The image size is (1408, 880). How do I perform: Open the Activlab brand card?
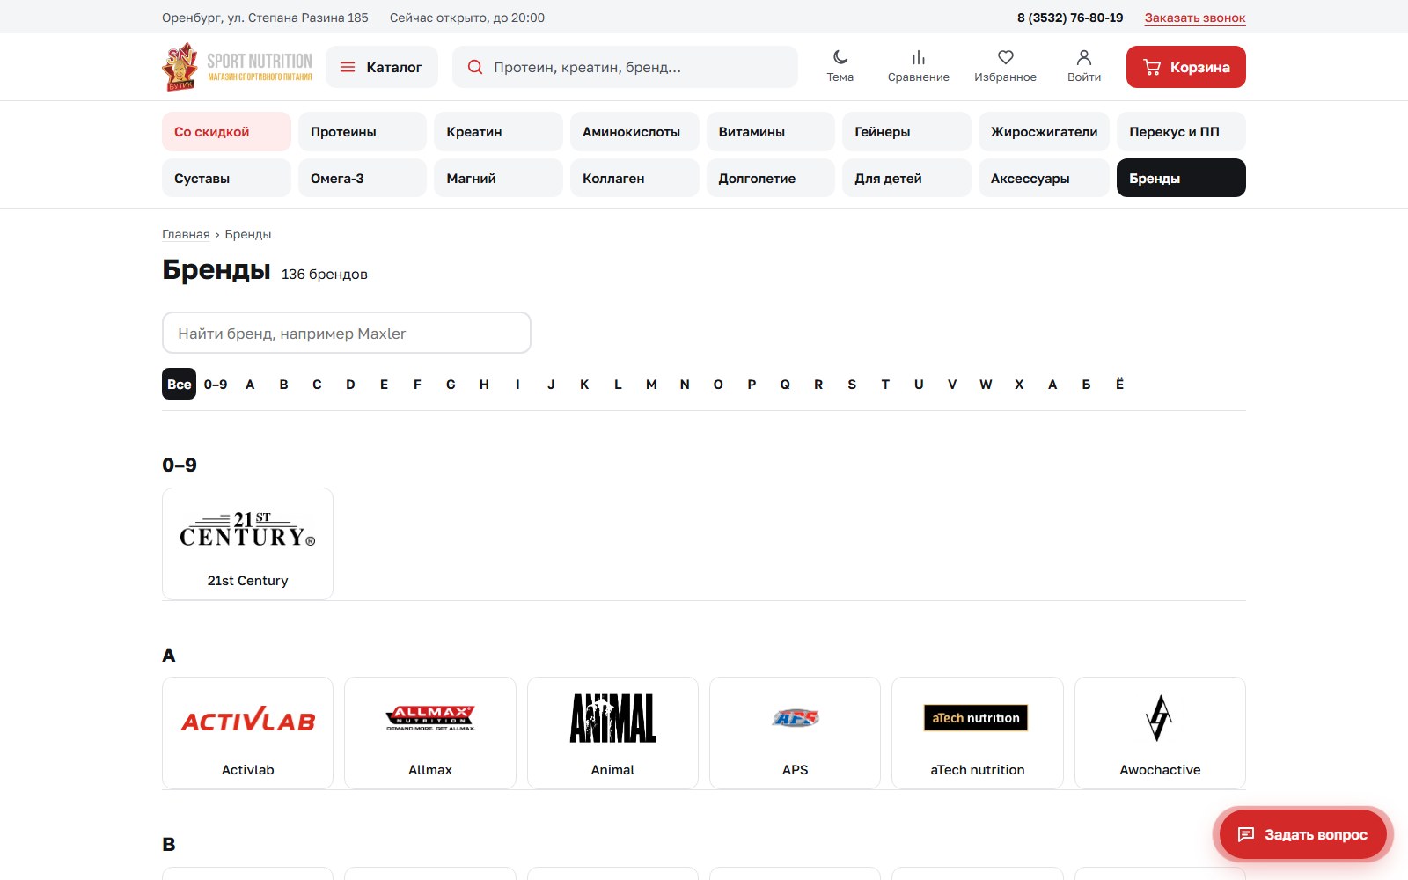tap(247, 733)
